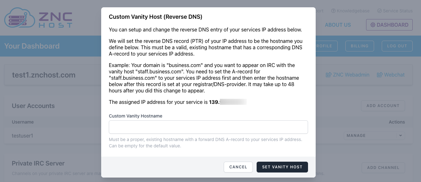421x182 pixels.
Task: Focus the Custom Vanity Hostname field
Action: (x=208, y=127)
